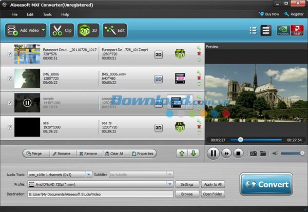The image size is (308, 212).
Task: Click MP4 3D format icon for Eurosport
Action: (180, 54)
